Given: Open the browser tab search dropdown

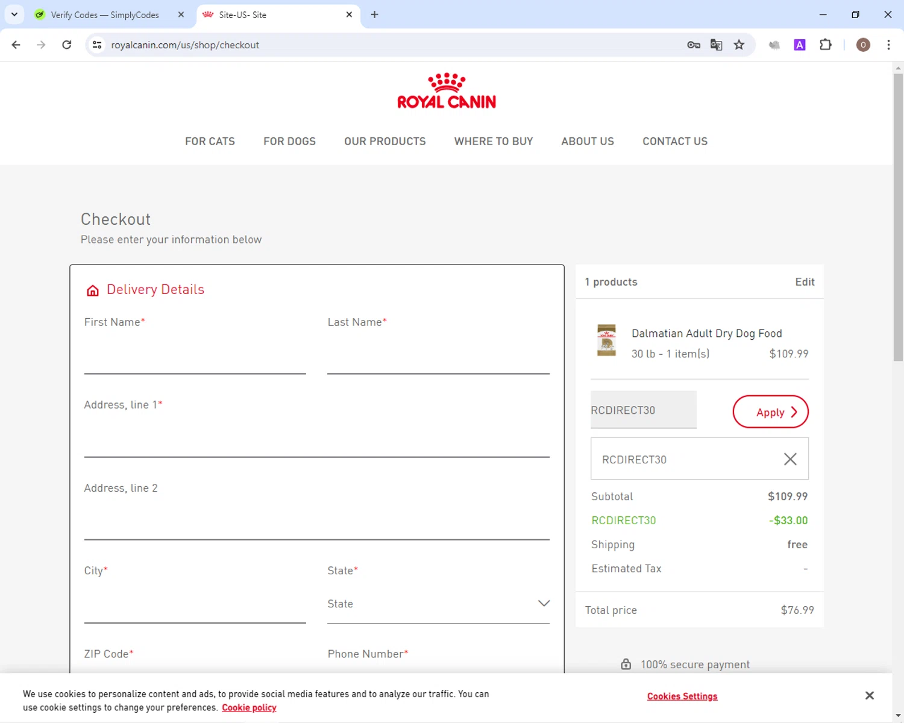Looking at the screenshot, I should coord(14,14).
